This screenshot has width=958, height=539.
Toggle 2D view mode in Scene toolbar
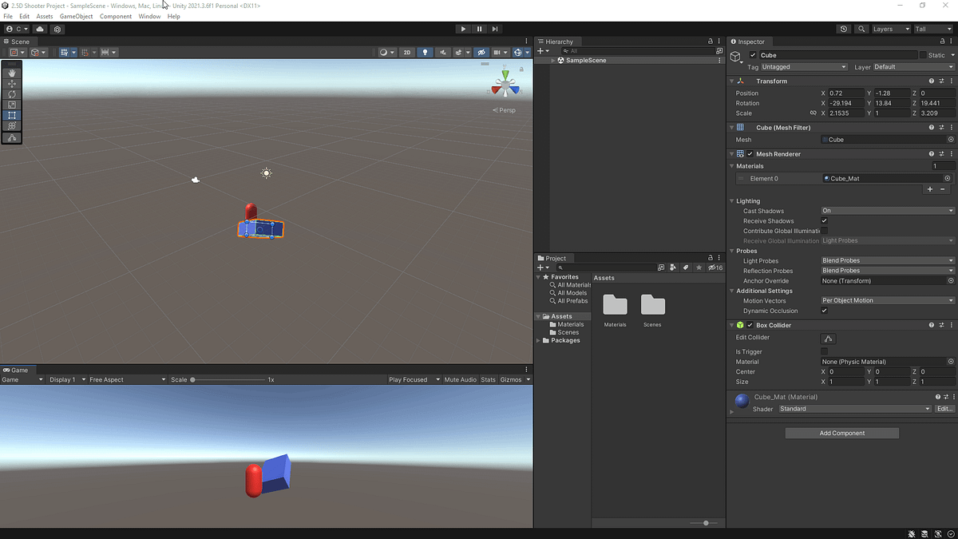[x=406, y=51]
